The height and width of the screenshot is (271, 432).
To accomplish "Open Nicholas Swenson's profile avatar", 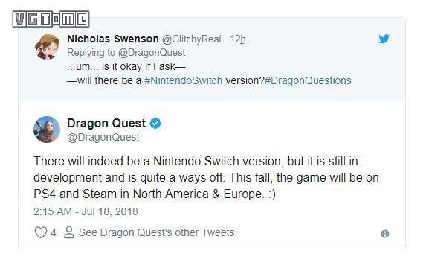I will (47, 46).
